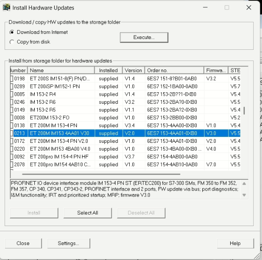
Task: Select row ET 200M IM 153-4 PN
Action: click(x=125, y=125)
